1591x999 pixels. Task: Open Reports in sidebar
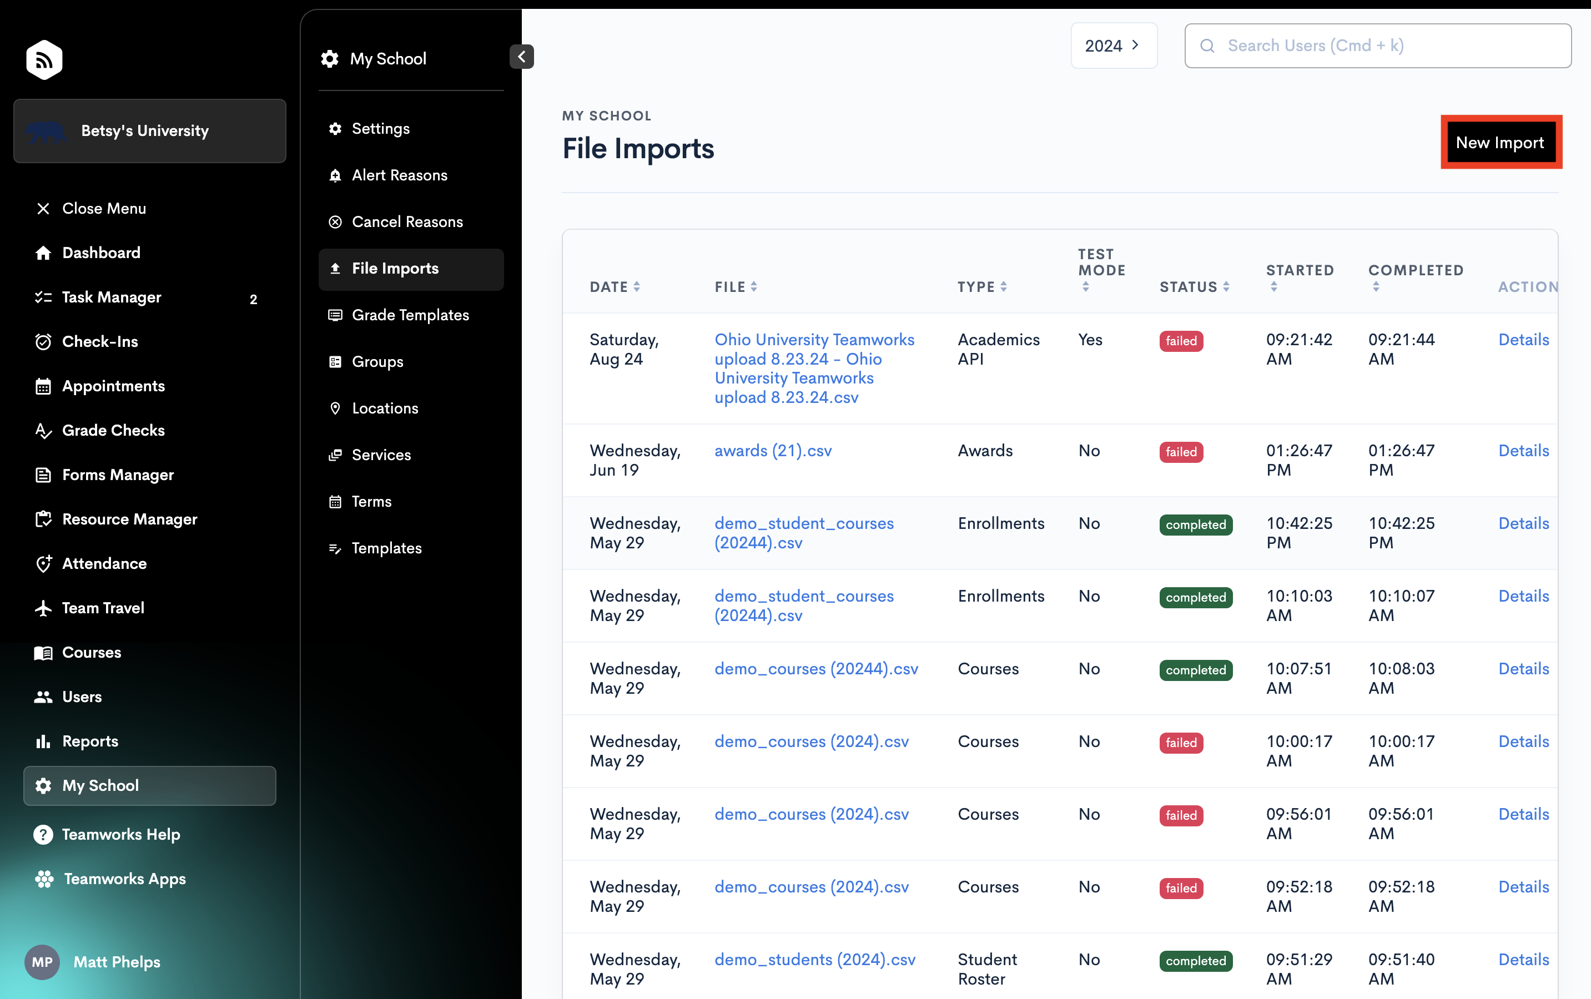(90, 741)
